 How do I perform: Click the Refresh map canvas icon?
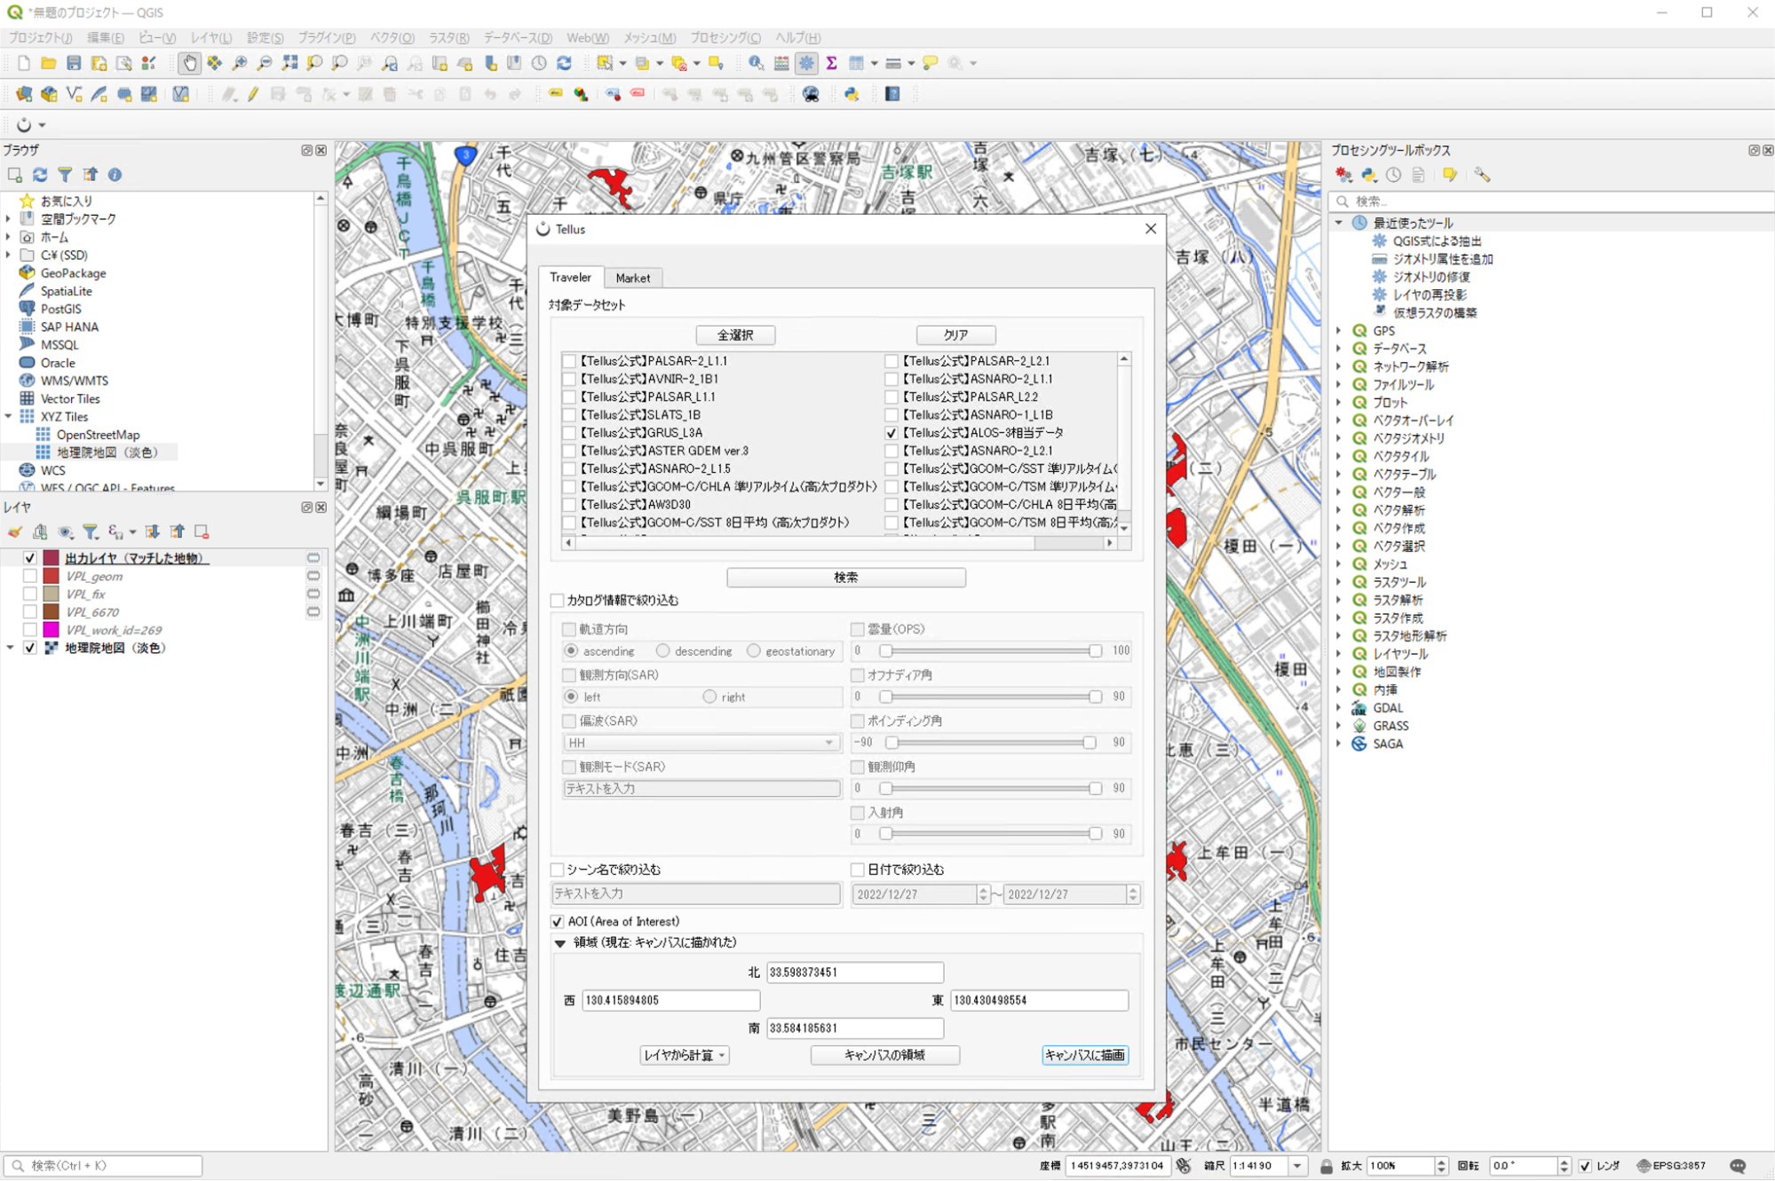click(565, 63)
